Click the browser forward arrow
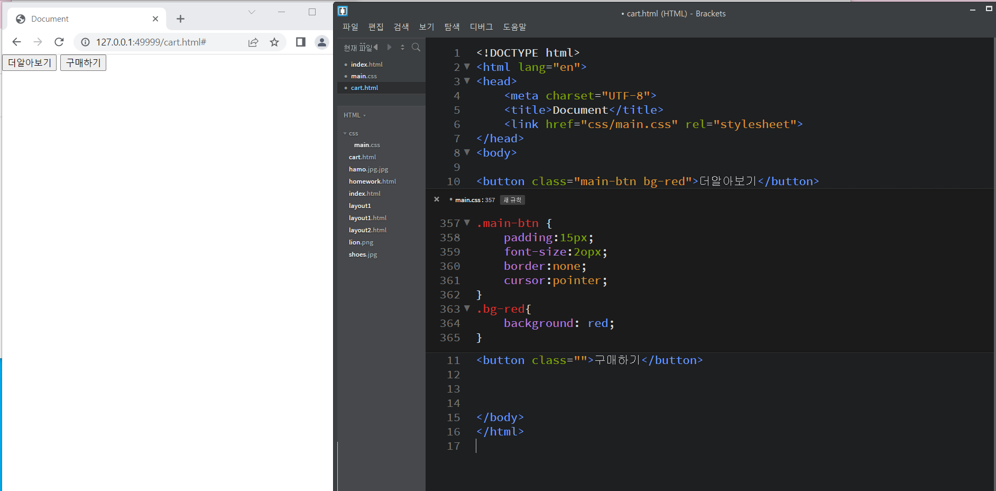 click(x=38, y=42)
